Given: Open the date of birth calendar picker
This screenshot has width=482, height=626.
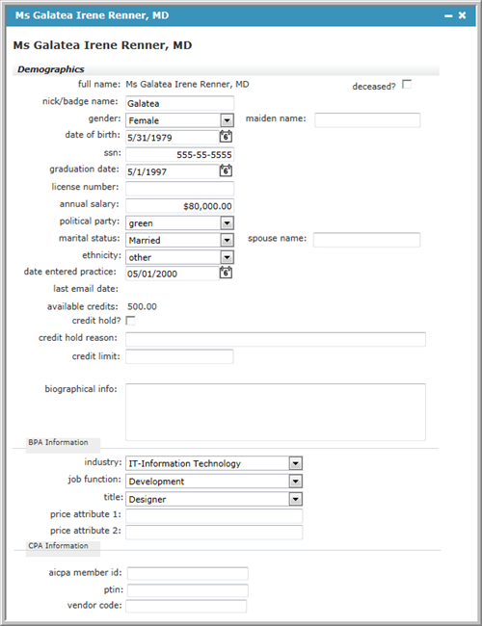Looking at the screenshot, I should point(226,137).
